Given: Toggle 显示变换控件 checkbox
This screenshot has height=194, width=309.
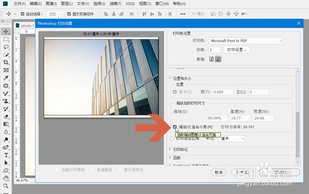Looking at the screenshot, I should (x=69, y=14).
